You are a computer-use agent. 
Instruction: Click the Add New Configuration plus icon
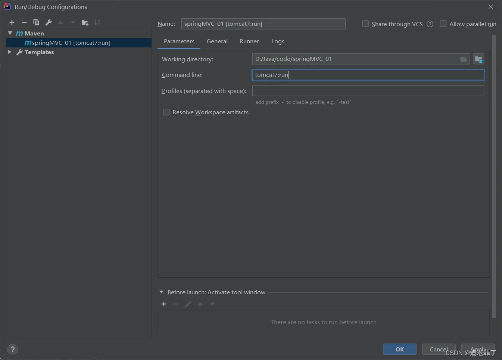point(12,23)
